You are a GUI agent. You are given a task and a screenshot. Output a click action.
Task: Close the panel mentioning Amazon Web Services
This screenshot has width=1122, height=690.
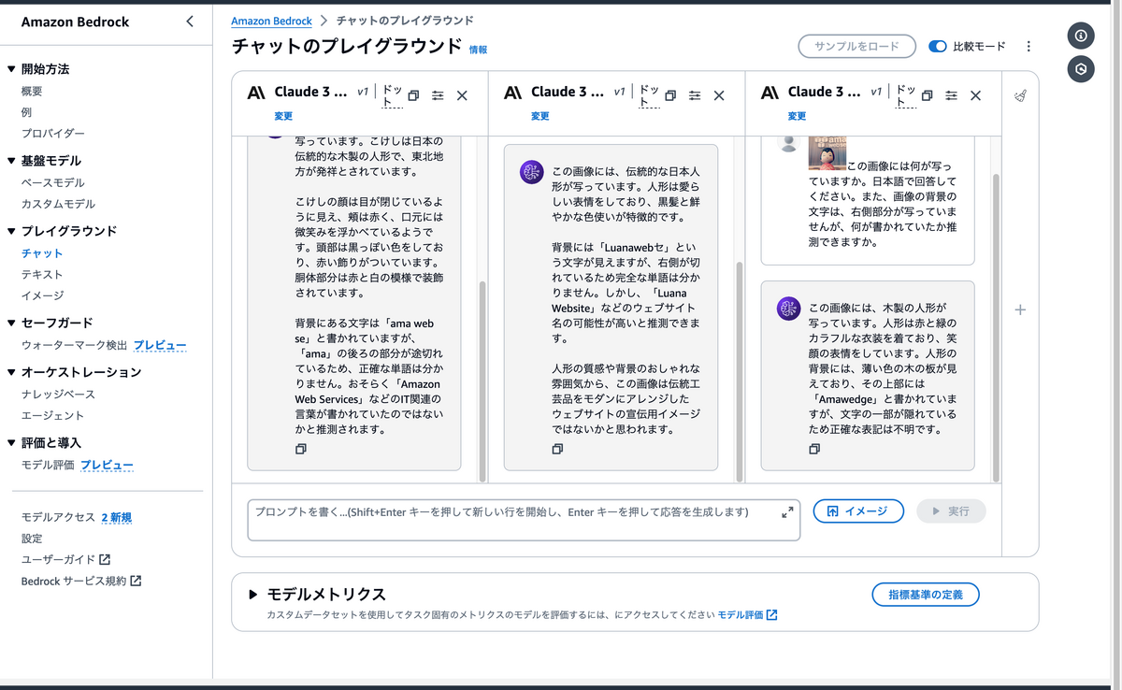pos(462,95)
